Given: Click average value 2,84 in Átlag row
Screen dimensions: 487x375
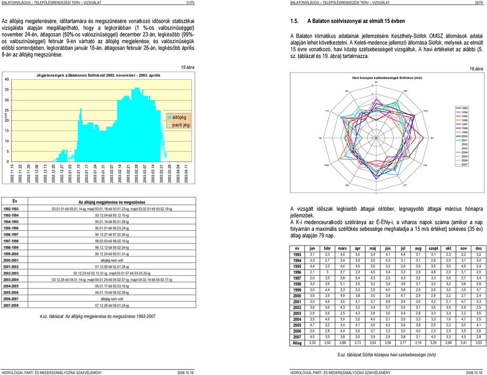Looking at the screenshot, I should (x=448, y=342).
